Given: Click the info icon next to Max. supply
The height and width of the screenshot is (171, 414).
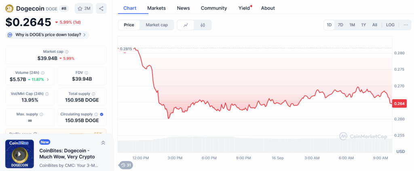Looking at the screenshot, I should [x=42, y=114].
